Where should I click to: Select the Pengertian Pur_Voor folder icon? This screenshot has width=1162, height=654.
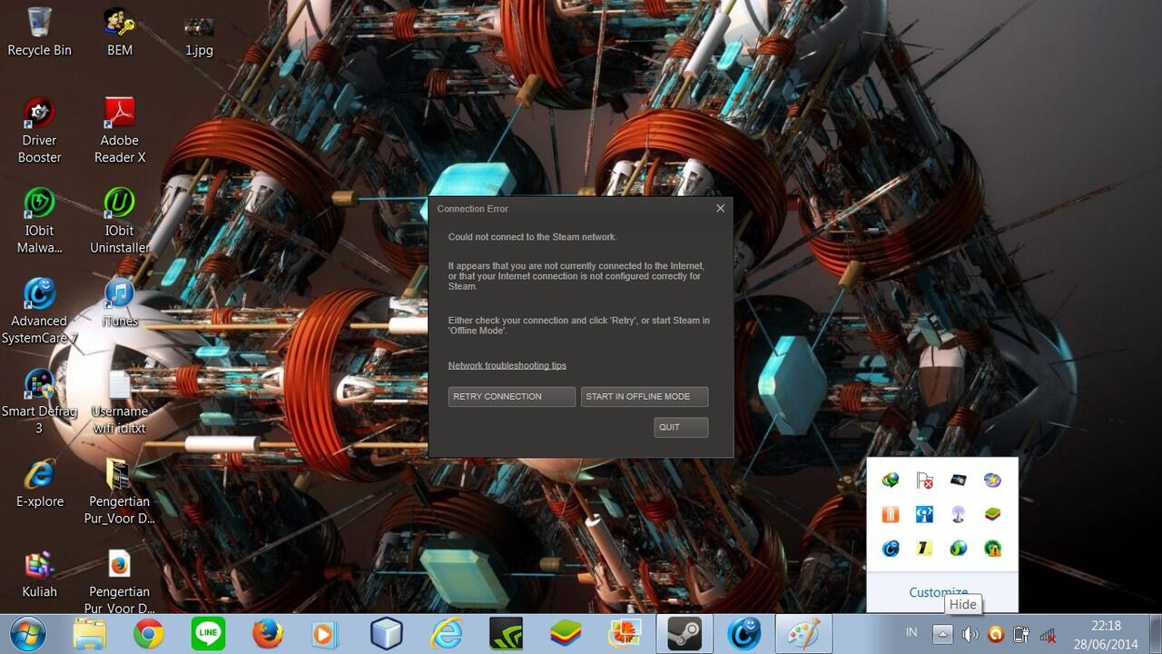(120, 490)
